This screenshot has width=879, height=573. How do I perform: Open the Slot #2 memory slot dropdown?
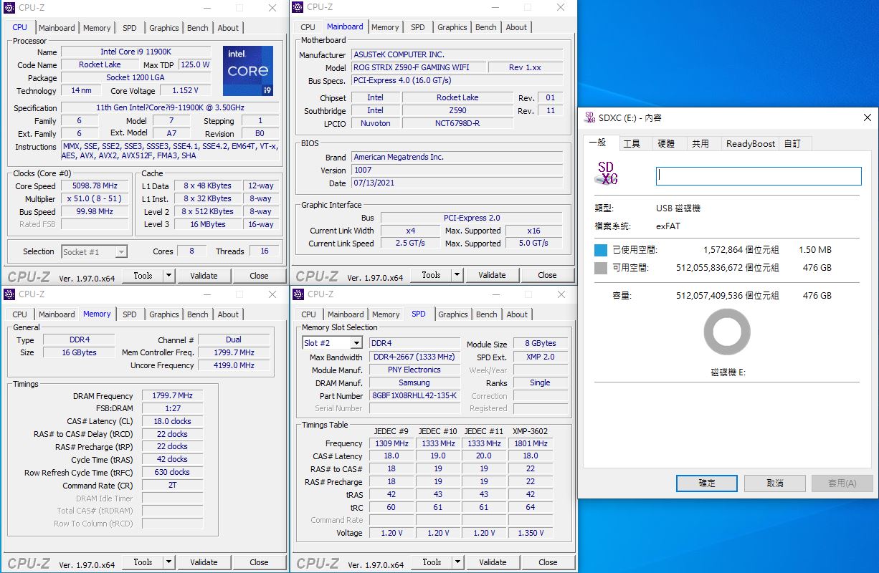[356, 343]
